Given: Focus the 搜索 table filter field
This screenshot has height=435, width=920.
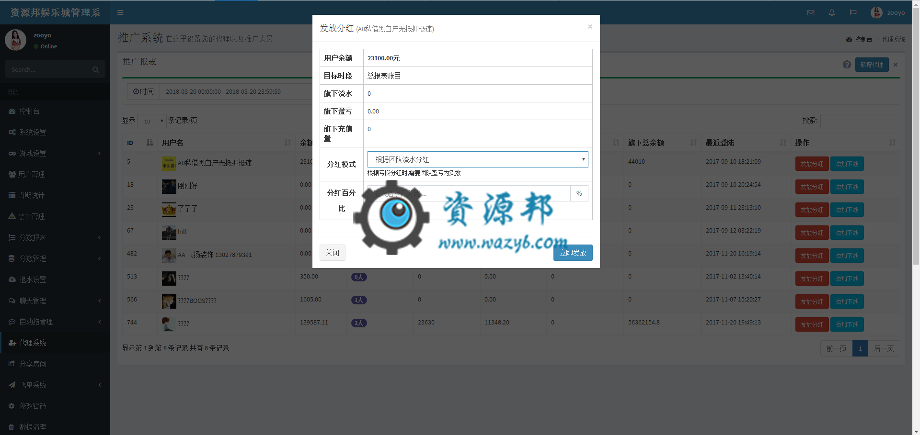Looking at the screenshot, I should (x=860, y=121).
